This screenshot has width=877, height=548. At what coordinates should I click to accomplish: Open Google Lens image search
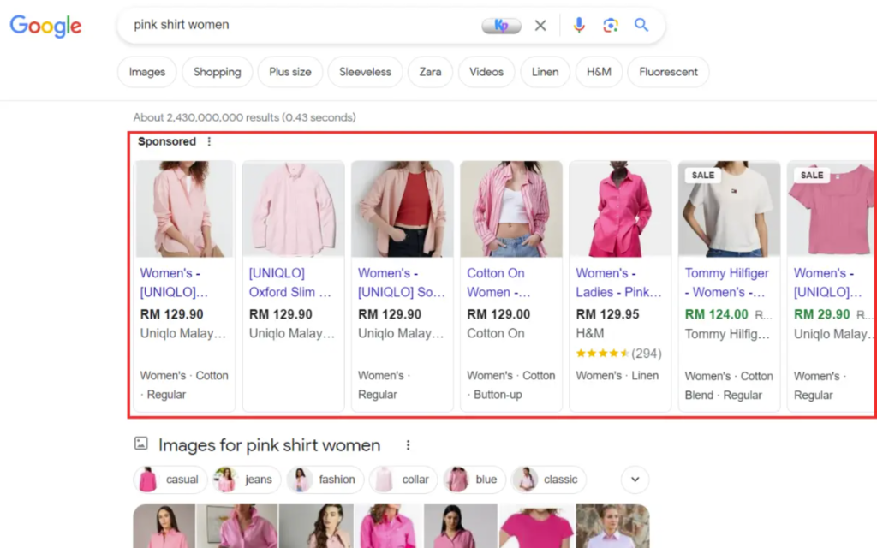(x=610, y=25)
